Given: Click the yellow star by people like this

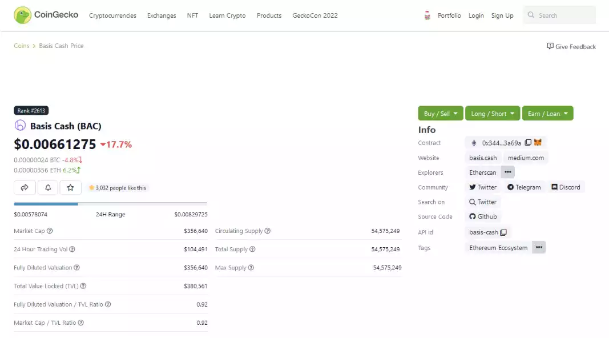Looking at the screenshot, I should tap(92, 188).
